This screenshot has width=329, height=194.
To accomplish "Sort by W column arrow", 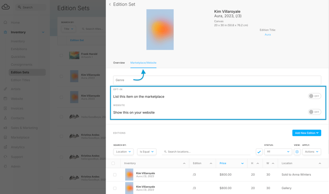I will pos(273,164).
